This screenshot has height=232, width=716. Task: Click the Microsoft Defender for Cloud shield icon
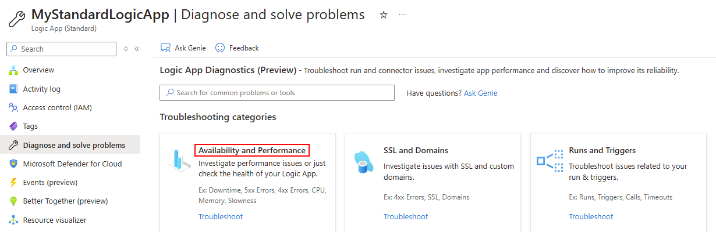13,164
